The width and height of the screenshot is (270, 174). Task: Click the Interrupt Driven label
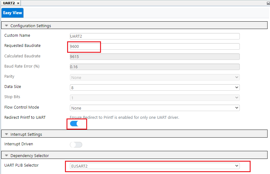tap(18, 144)
